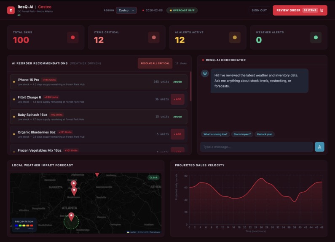
Task: Click the Sign Out button
Action: 259,10
